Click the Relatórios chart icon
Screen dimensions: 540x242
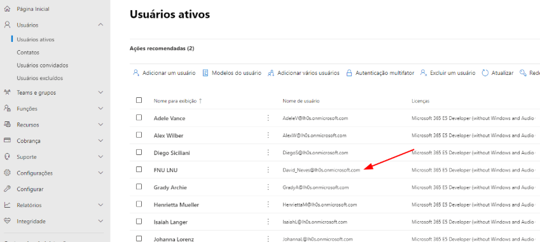7,205
